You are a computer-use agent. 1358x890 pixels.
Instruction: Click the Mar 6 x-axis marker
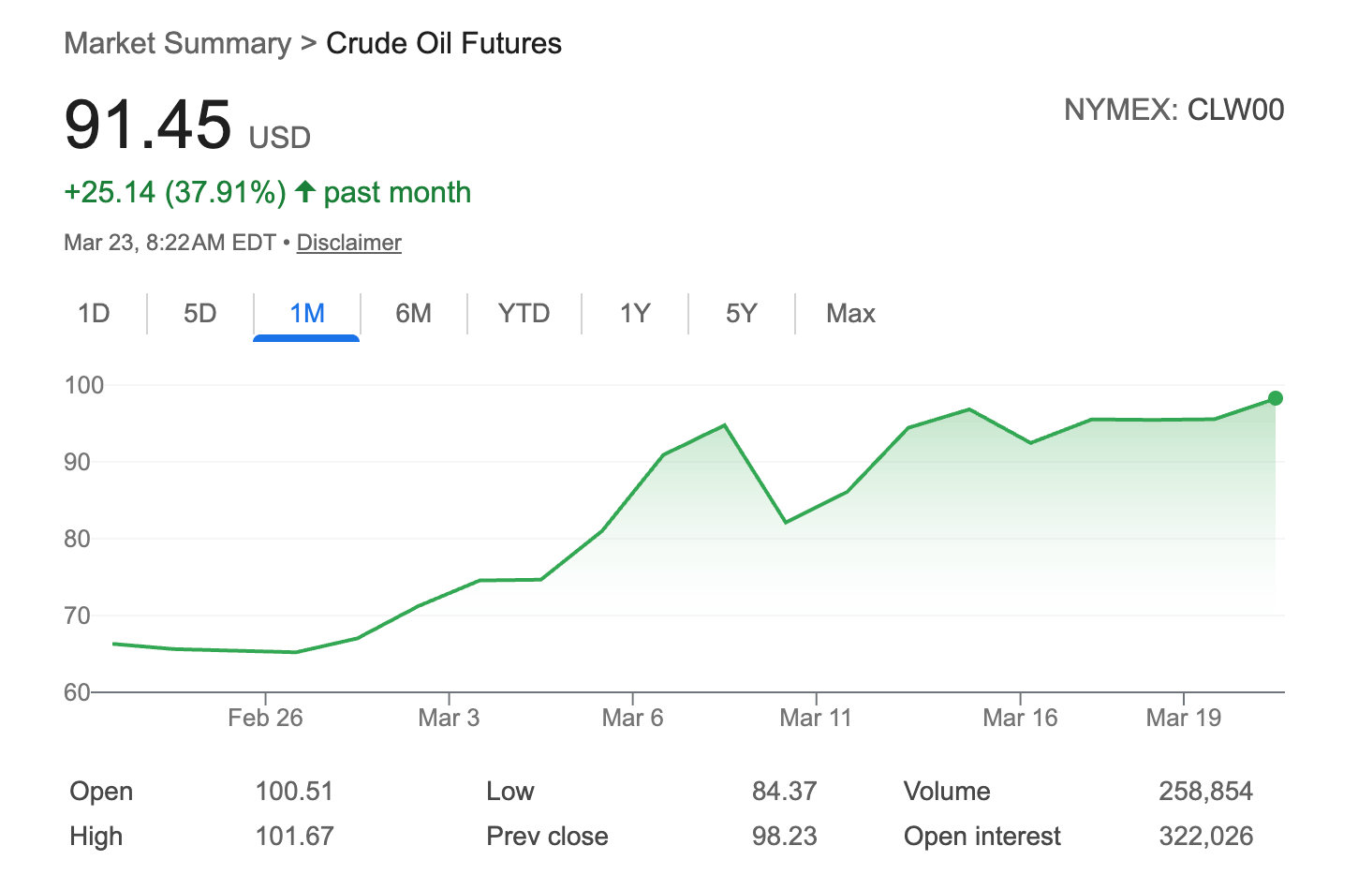632,718
